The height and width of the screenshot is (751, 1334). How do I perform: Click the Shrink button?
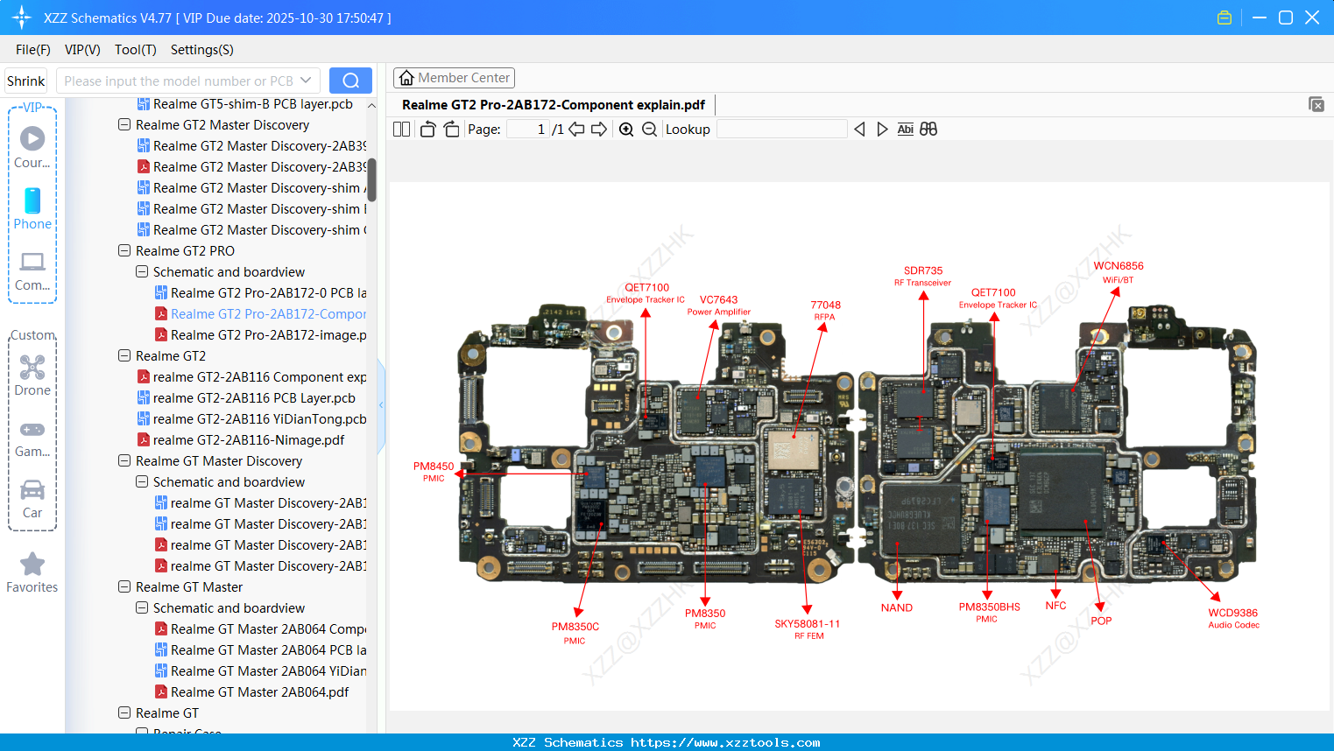26,81
